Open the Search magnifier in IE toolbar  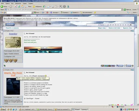[x=29, y=7]
